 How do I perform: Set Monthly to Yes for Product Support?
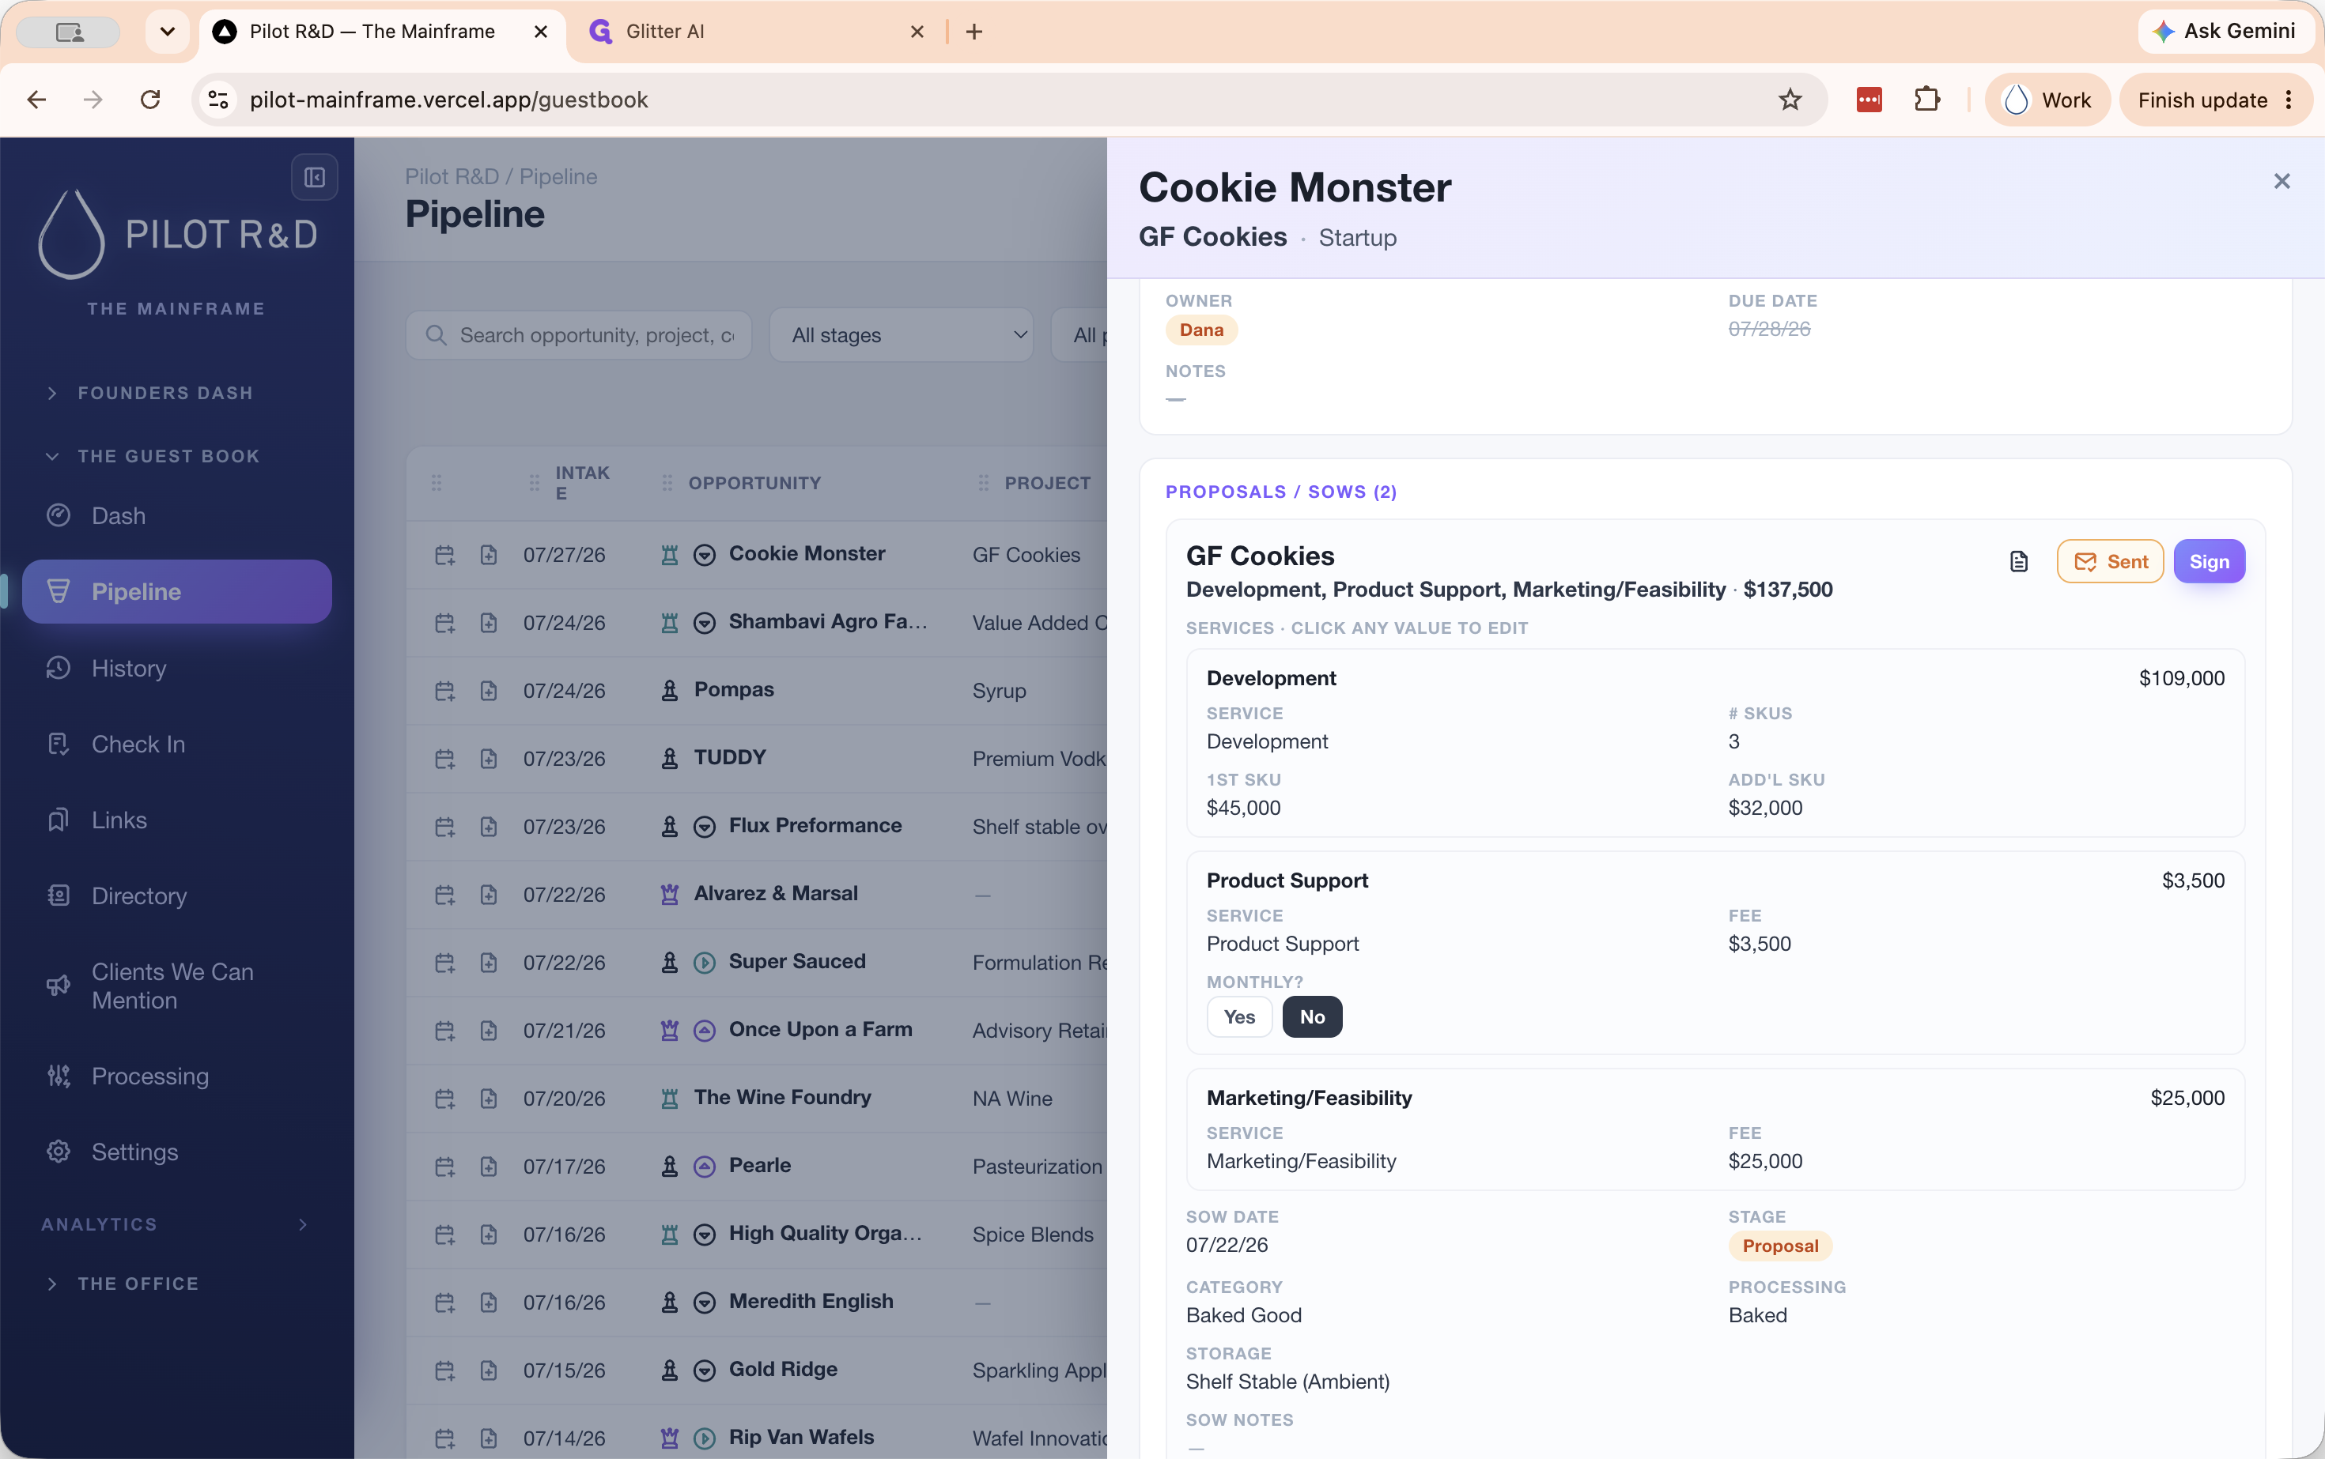tap(1238, 1017)
